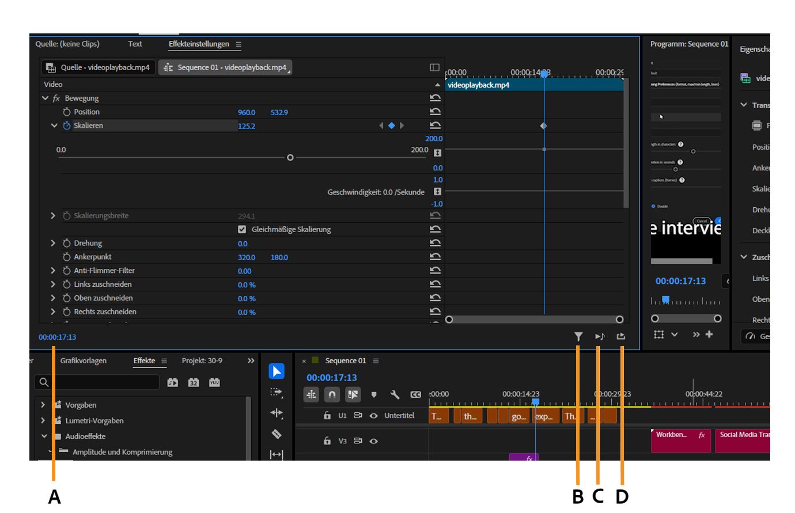Click the filter properties funnel icon
Viewport: 795px width, 513px height.
click(578, 337)
